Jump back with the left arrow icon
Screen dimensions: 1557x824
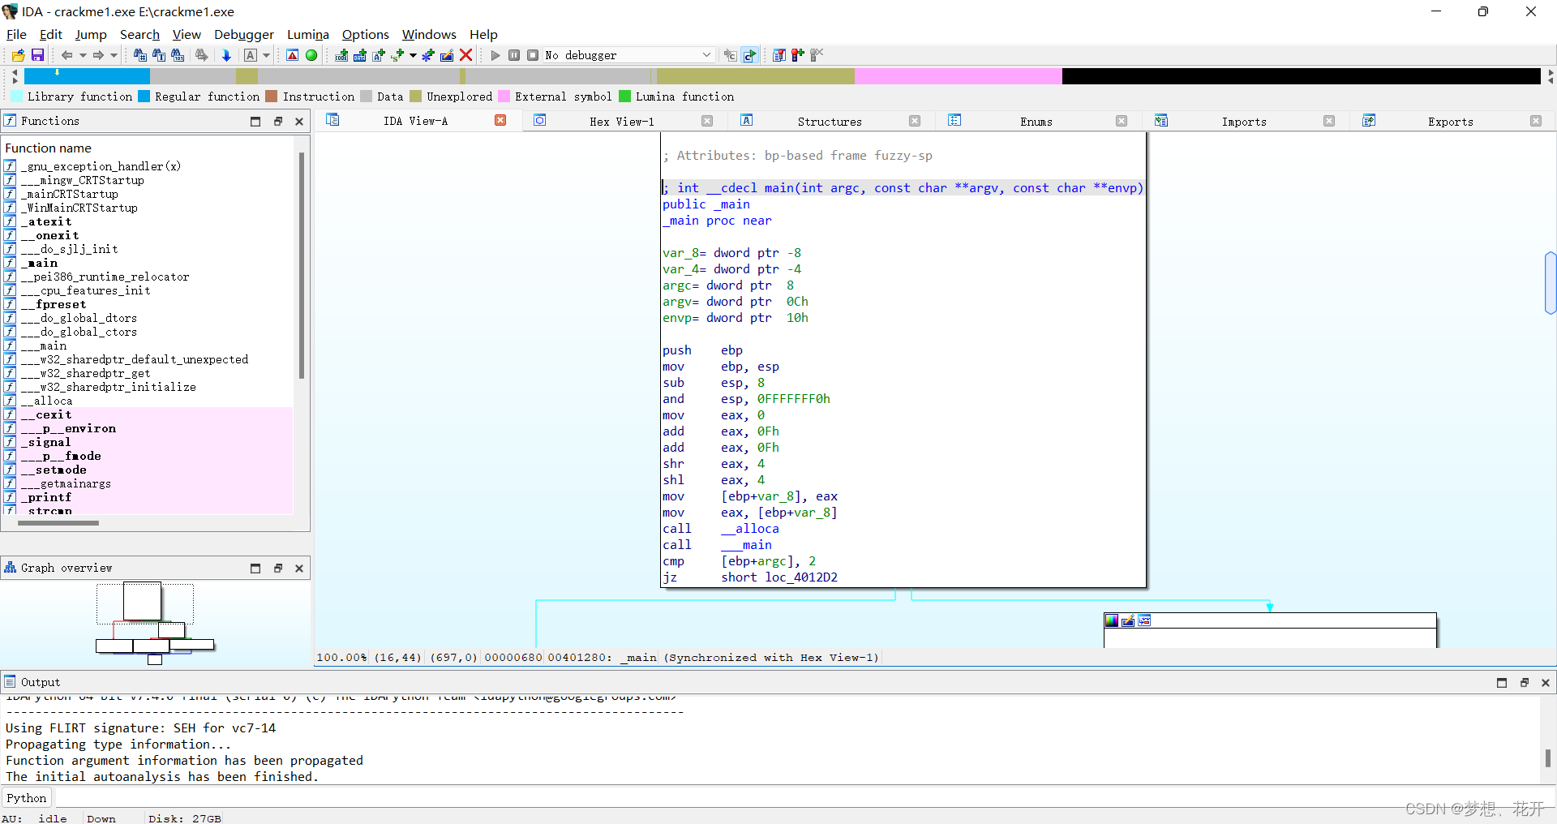point(66,55)
